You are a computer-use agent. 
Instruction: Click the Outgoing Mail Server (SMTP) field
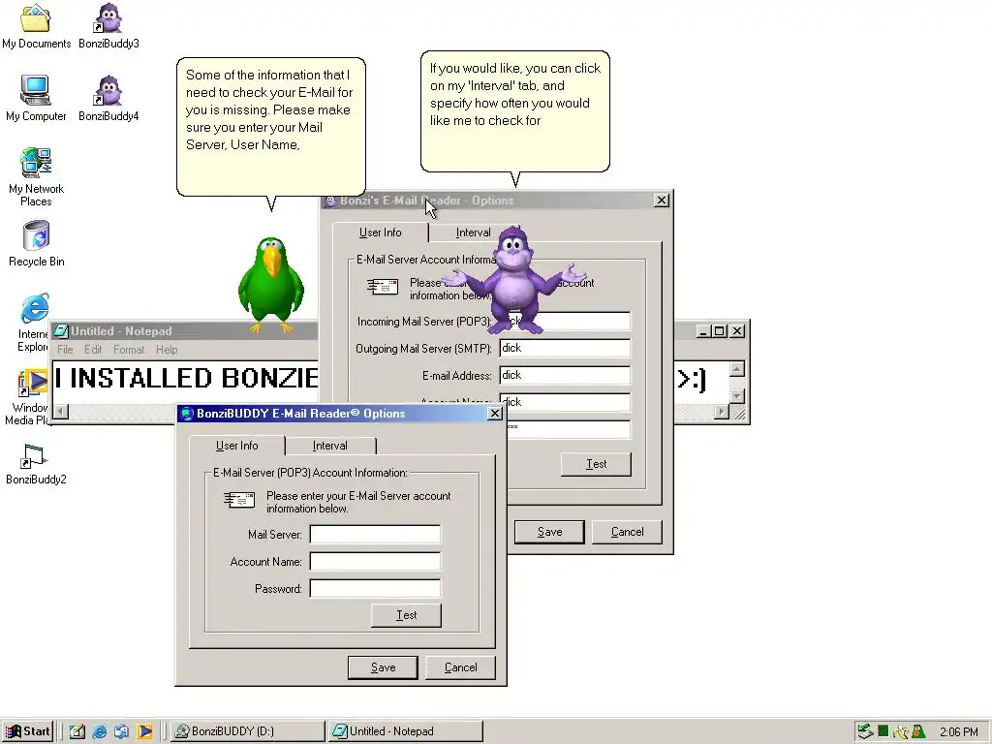[565, 348]
